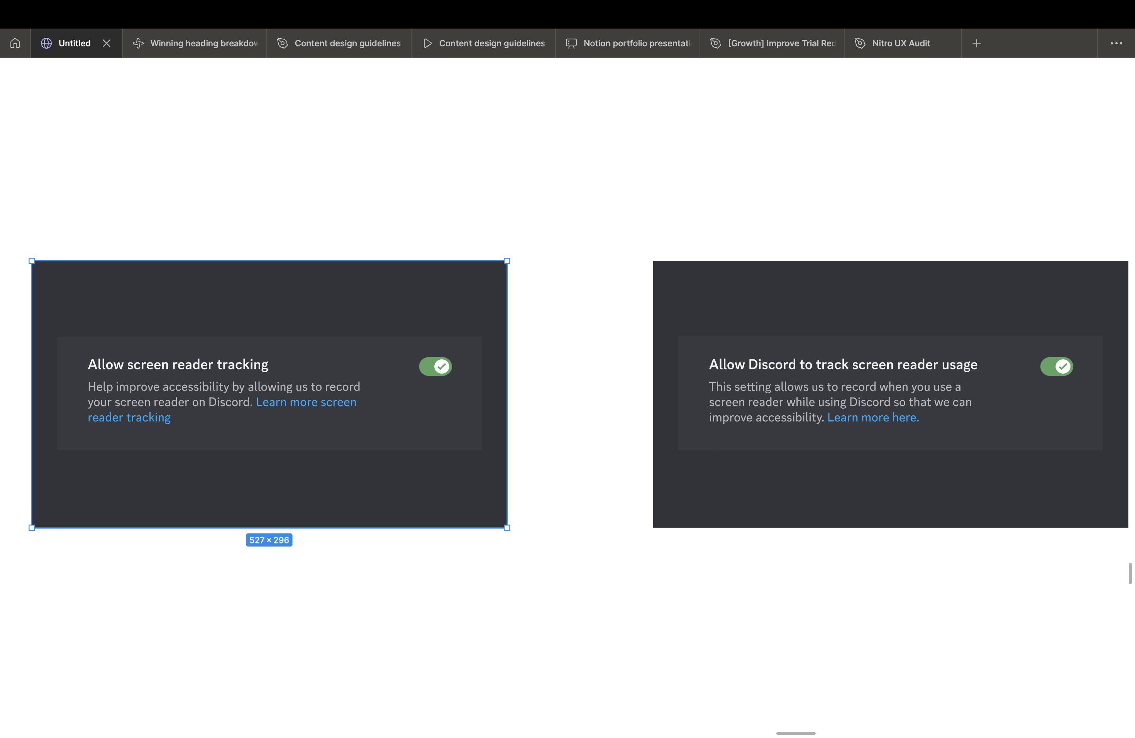Toggle Allow Discord to track screen reader usage switch

(1056, 366)
